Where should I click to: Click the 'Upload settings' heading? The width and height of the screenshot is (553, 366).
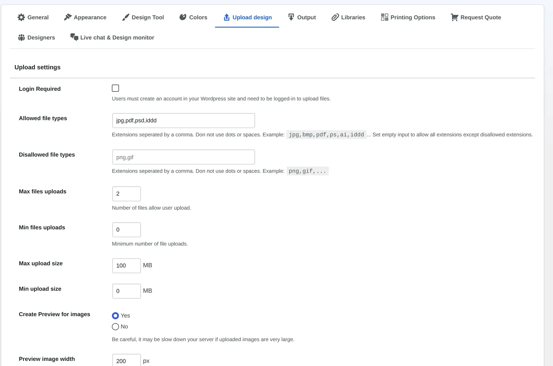[x=37, y=67]
